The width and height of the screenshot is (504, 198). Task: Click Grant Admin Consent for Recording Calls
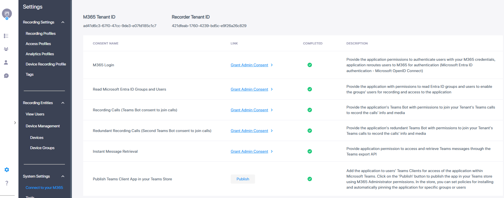tap(249, 110)
